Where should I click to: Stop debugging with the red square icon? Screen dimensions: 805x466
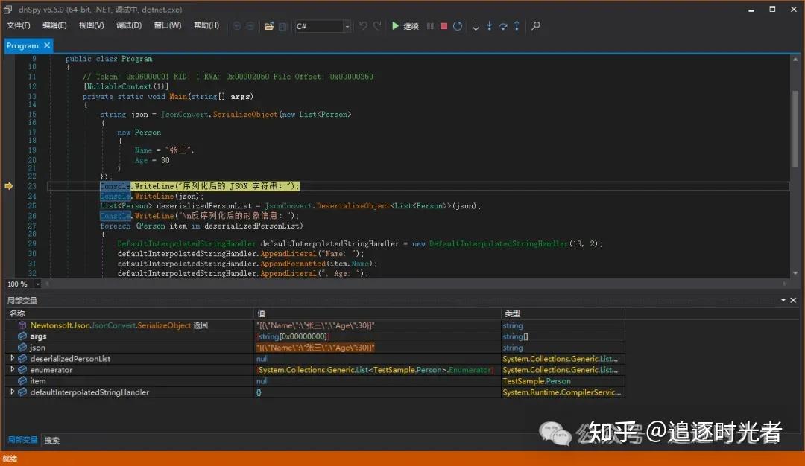(443, 25)
